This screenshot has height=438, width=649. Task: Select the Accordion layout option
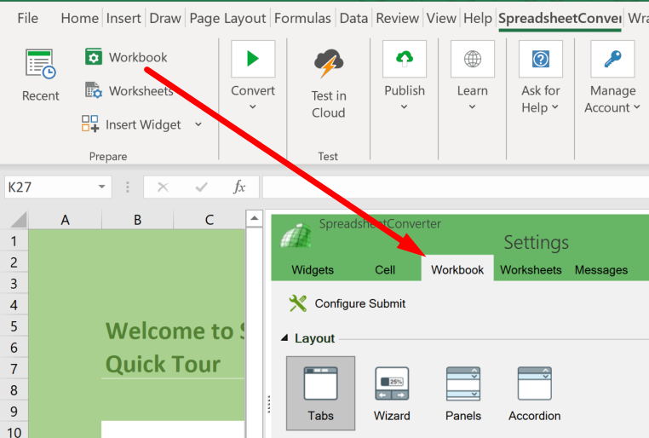pos(534,394)
